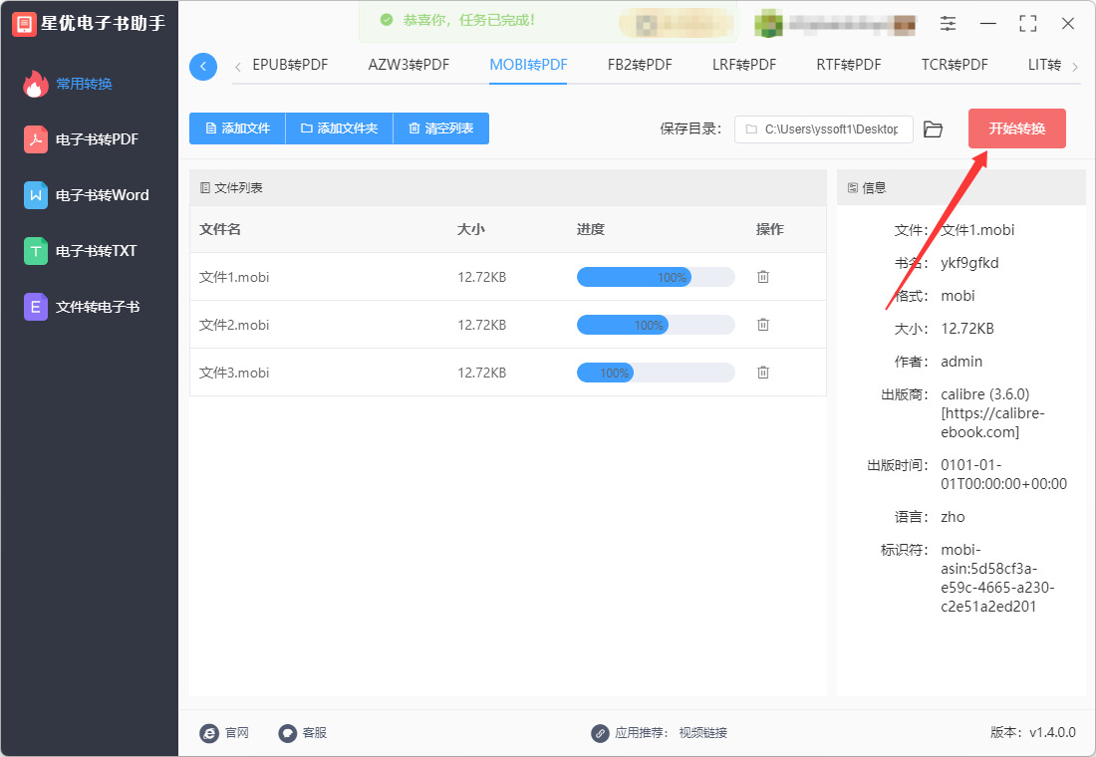This screenshot has height=757, width=1096.
Task: Click 清空列表 to clear the list
Action: (441, 128)
